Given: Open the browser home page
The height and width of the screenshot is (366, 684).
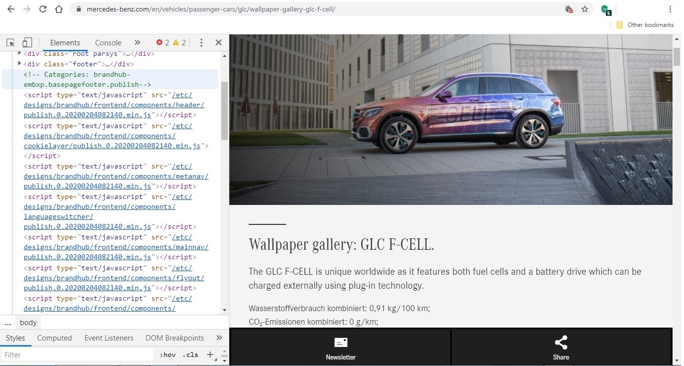Looking at the screenshot, I should point(59,9).
